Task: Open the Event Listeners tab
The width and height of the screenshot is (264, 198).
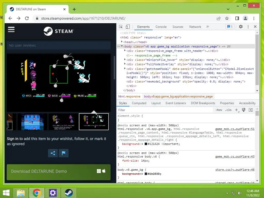Action: [176, 103]
